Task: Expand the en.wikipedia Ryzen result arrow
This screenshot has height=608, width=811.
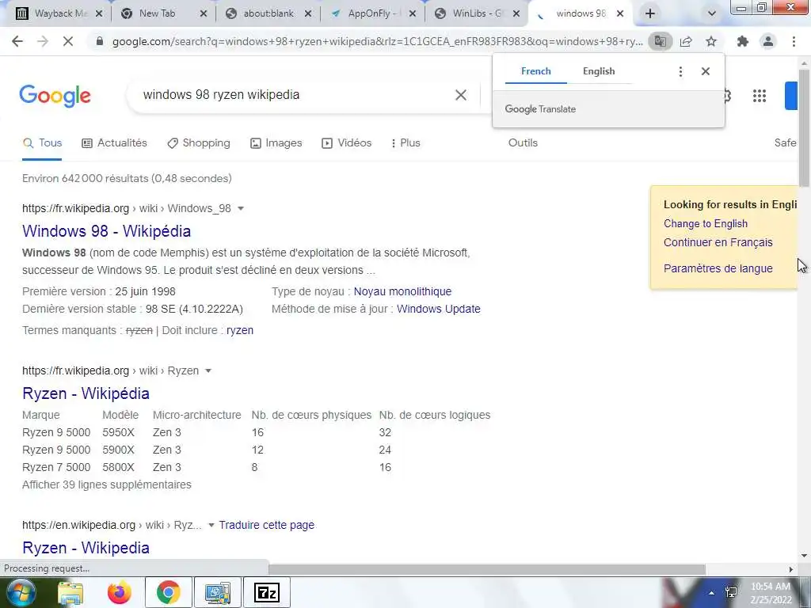Action: point(211,526)
